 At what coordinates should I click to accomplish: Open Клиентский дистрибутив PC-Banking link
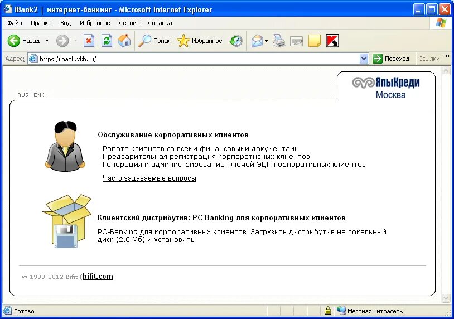point(221,217)
